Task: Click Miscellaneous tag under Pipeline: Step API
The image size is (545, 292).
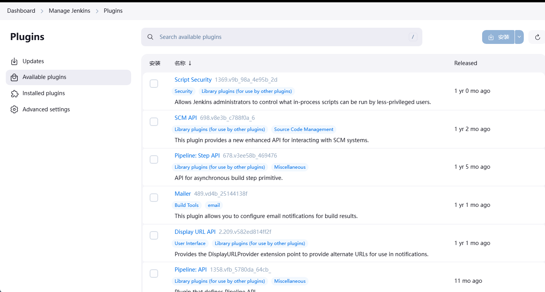Action: tap(290, 167)
